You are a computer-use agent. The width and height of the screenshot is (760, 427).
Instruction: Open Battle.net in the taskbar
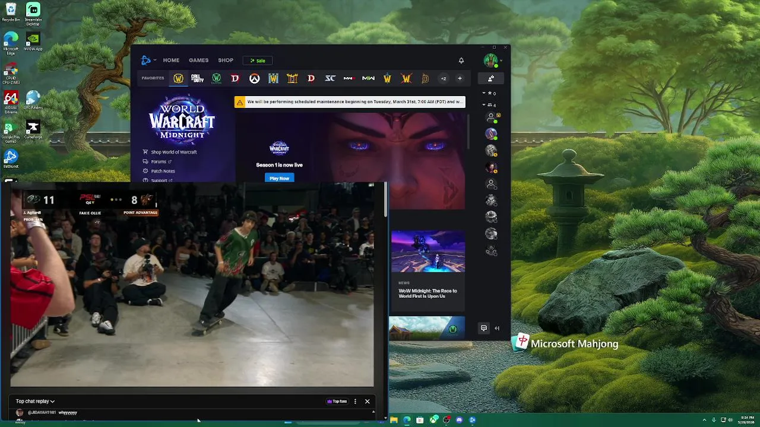472,420
